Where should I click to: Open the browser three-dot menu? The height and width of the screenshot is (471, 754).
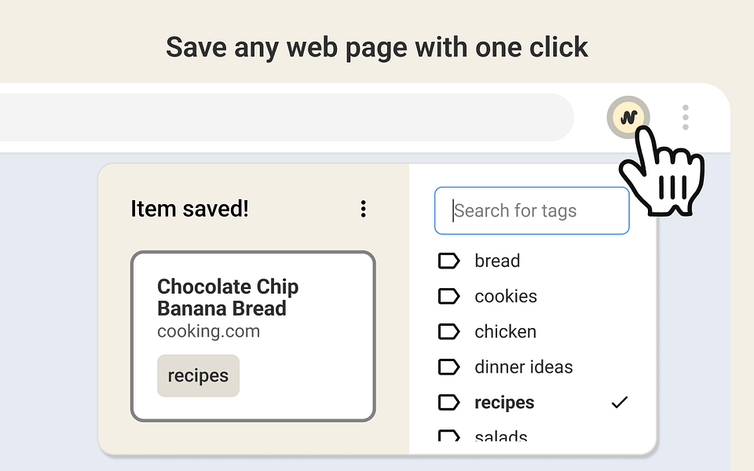[x=686, y=118]
